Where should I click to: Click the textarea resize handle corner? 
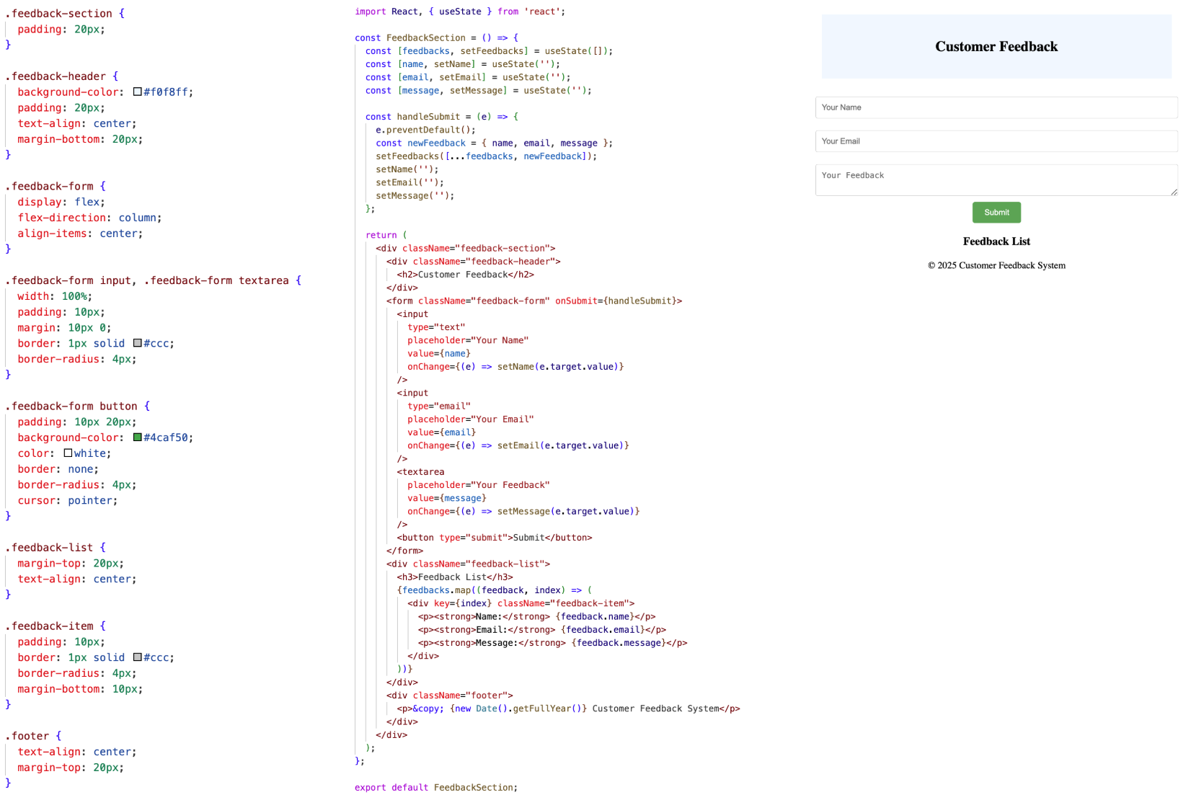pos(1174,192)
